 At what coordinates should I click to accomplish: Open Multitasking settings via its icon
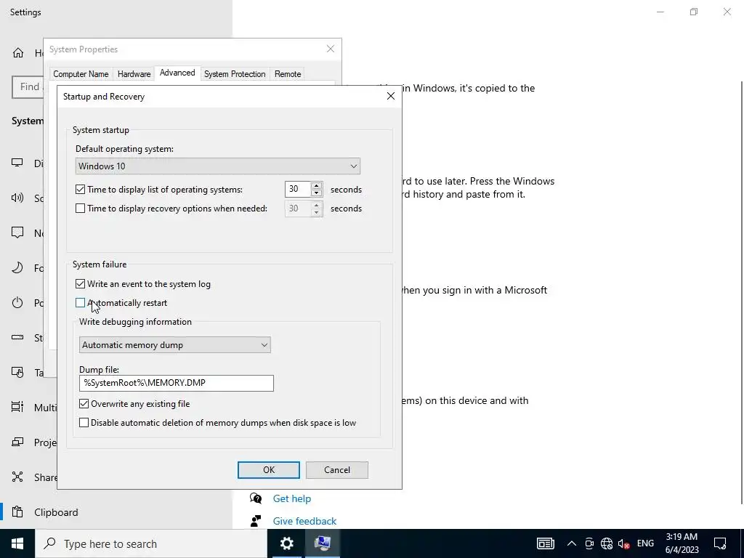pyautogui.click(x=17, y=407)
